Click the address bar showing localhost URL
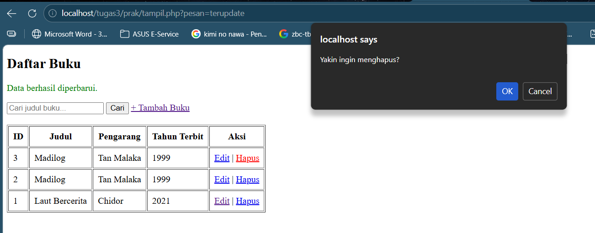This screenshot has width=595, height=233. point(183,14)
